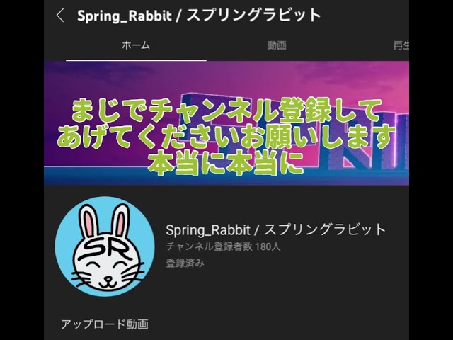Tap the blue strip at banner bottom
This screenshot has height=340, width=453.
click(x=226, y=176)
